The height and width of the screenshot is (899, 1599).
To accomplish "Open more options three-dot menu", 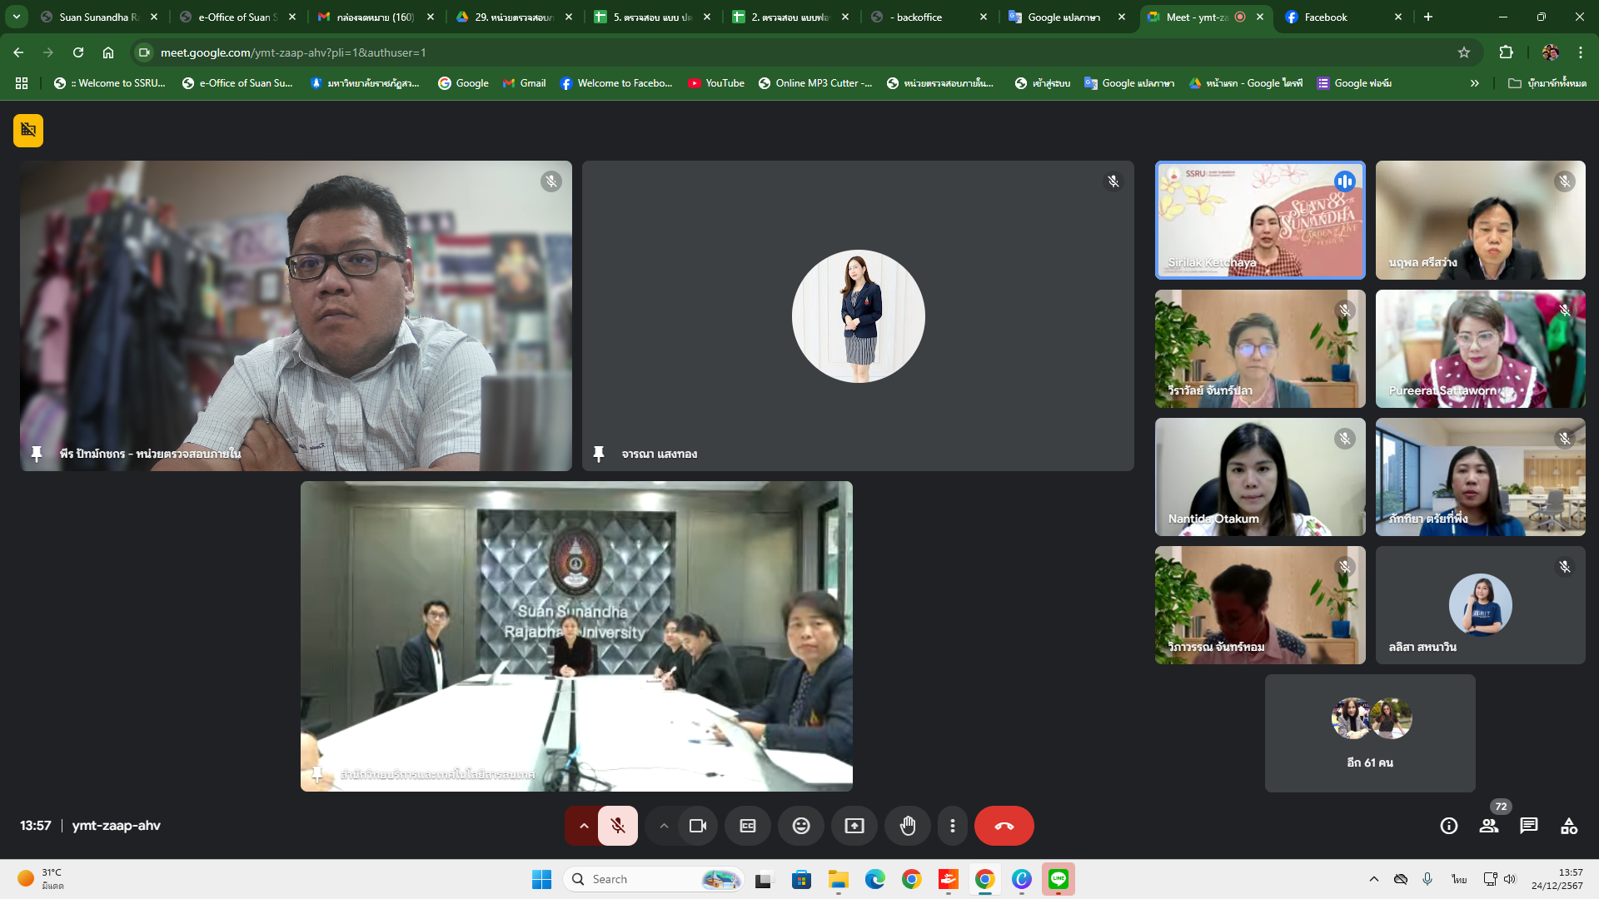I will [x=952, y=826].
